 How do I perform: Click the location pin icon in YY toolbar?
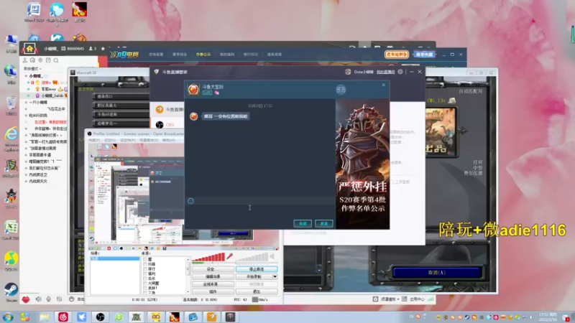click(40, 60)
